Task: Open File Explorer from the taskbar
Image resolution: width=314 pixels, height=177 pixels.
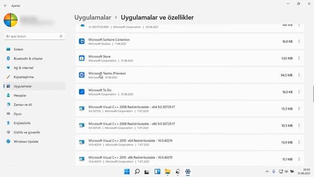Action: coord(167,172)
